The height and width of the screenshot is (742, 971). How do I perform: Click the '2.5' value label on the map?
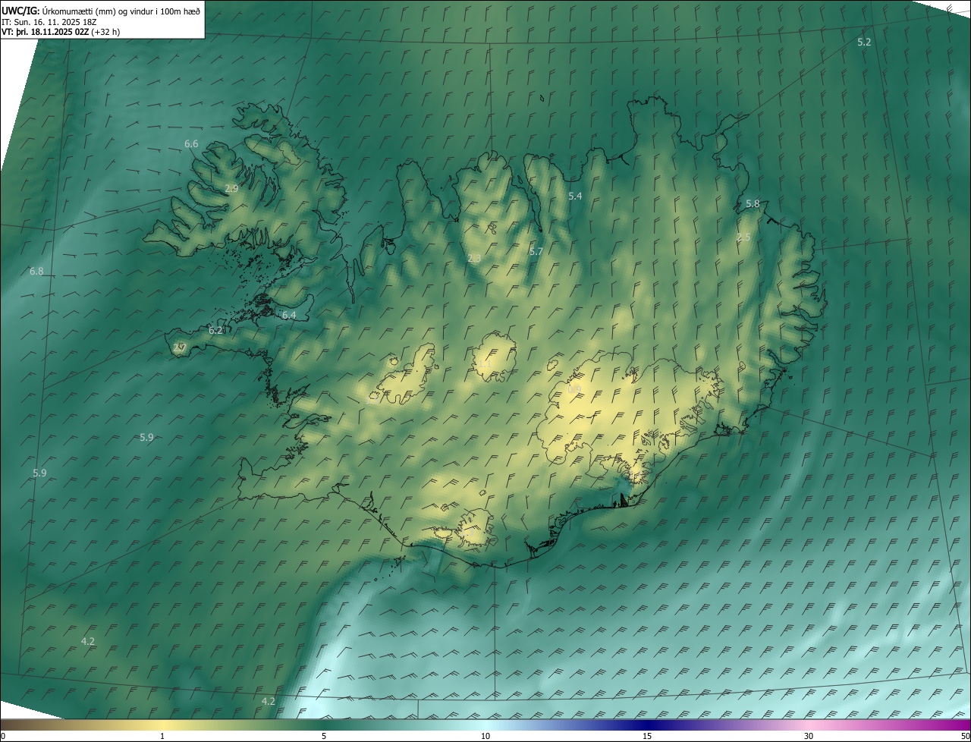(743, 237)
